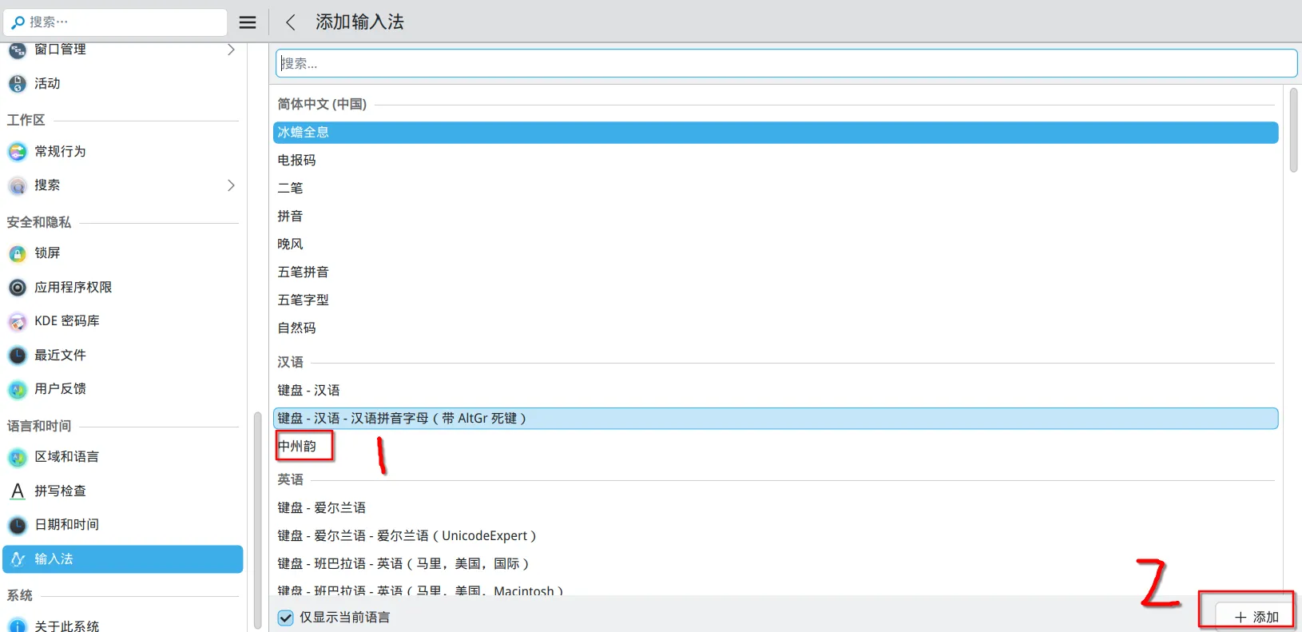Focus the input method search field

click(786, 64)
